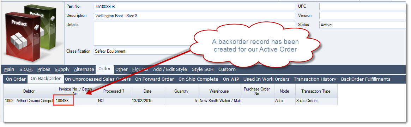This screenshot has width=411, height=127.
Task: Select the Supply tab
Action: tap(62, 69)
